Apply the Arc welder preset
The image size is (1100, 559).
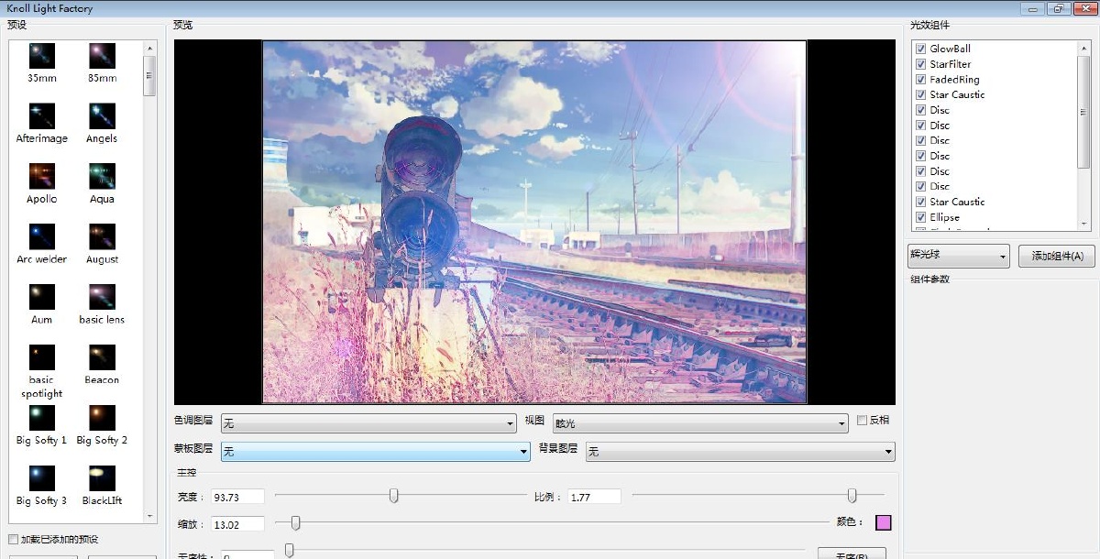tap(41, 236)
